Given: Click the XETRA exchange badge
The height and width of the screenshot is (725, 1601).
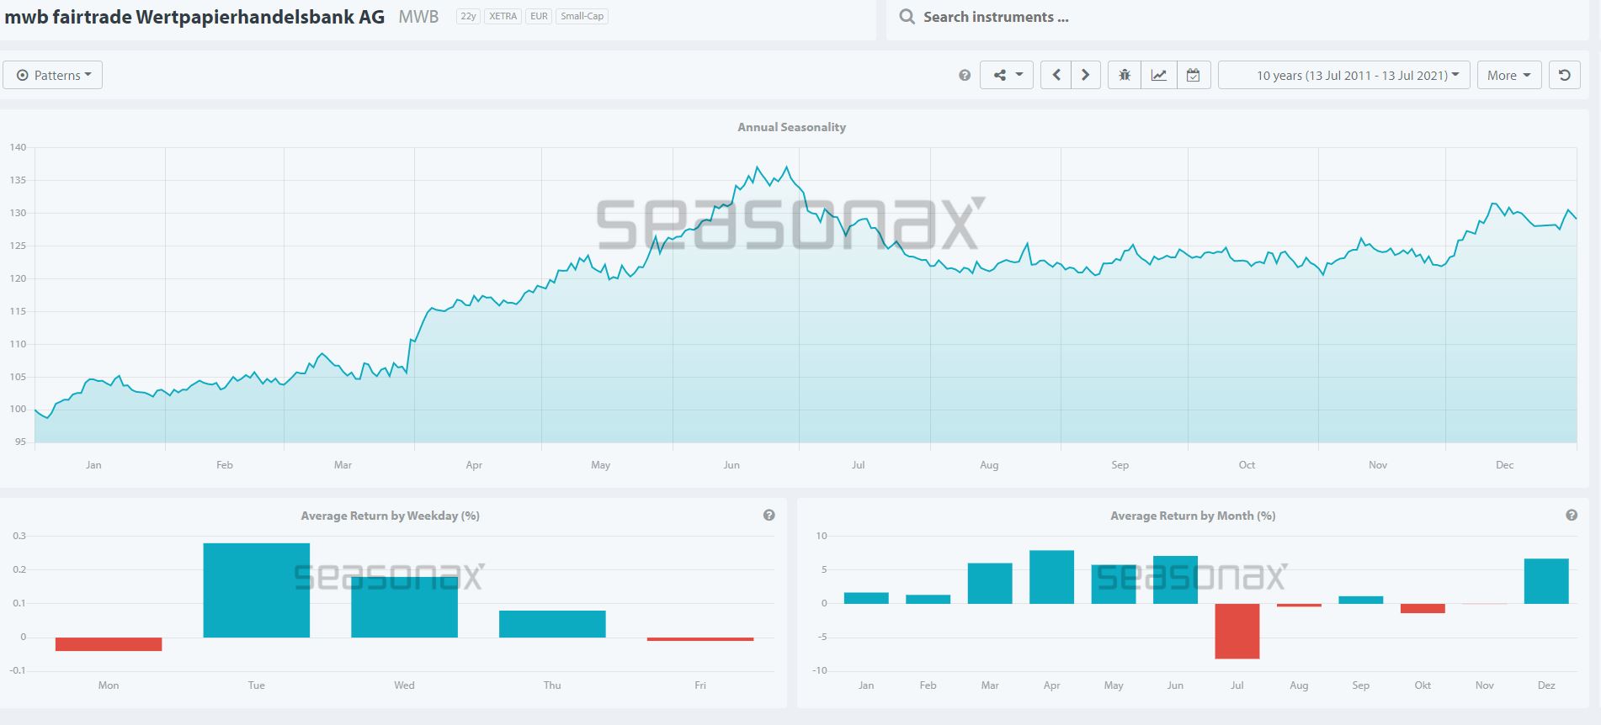Looking at the screenshot, I should point(503,16).
